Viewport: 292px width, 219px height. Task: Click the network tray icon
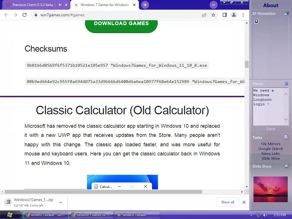pos(258,215)
